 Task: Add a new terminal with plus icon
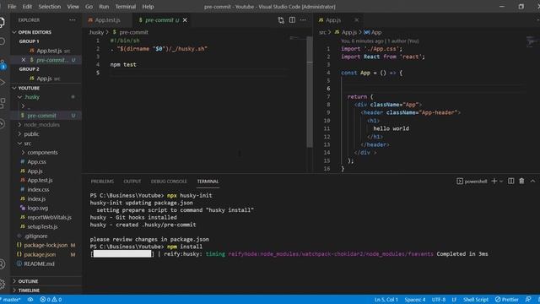(494, 181)
